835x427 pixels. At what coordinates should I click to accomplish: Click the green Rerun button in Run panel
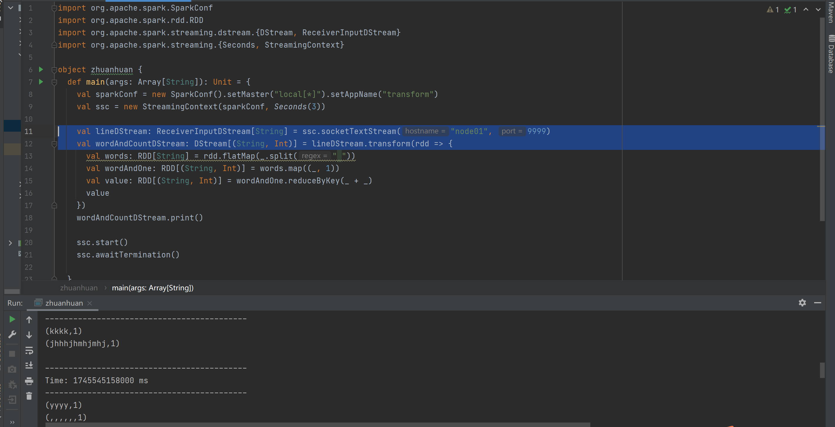tap(12, 319)
